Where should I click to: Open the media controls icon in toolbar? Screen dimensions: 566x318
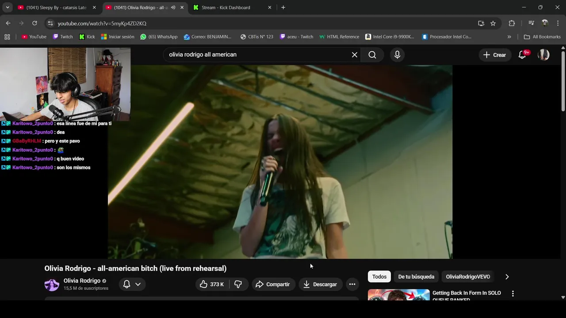(x=531, y=23)
